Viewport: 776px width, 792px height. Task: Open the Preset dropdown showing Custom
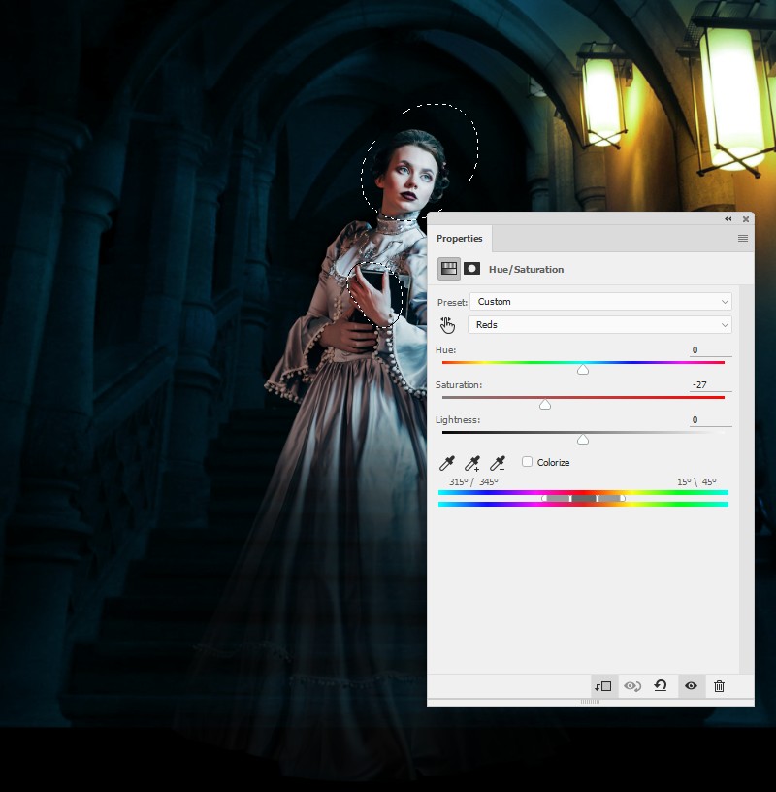click(x=599, y=302)
